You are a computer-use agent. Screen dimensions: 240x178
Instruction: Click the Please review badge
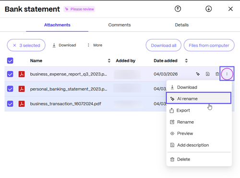[x=79, y=9]
